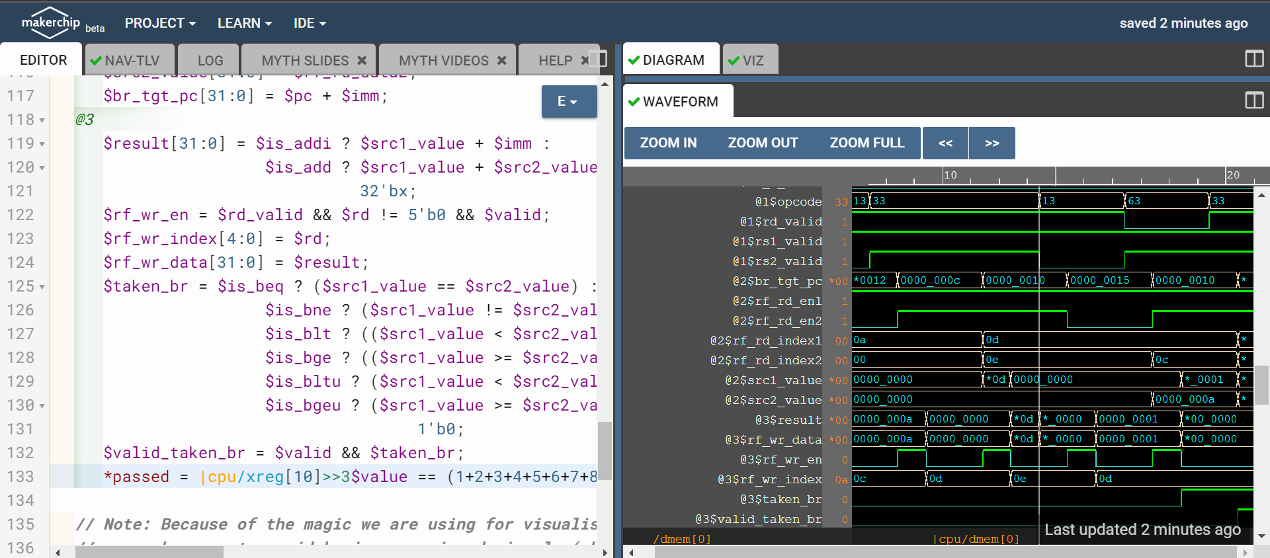Select @3$result signal label
The width and height of the screenshot is (1270, 558).
tap(788, 420)
